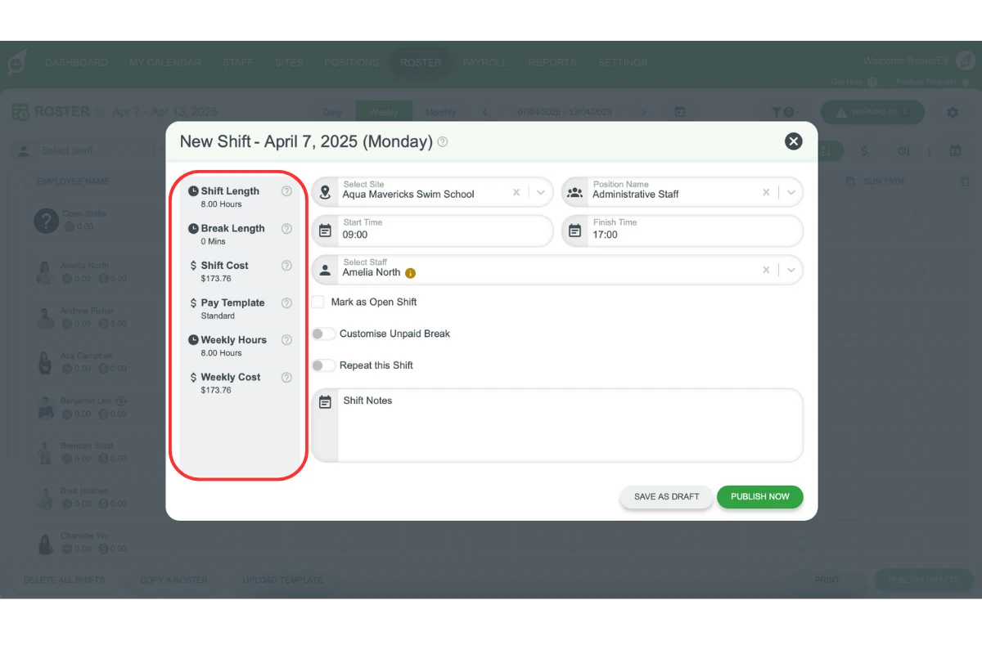Expand the Select Site dropdown arrow
The image size is (982, 654).
click(x=541, y=193)
